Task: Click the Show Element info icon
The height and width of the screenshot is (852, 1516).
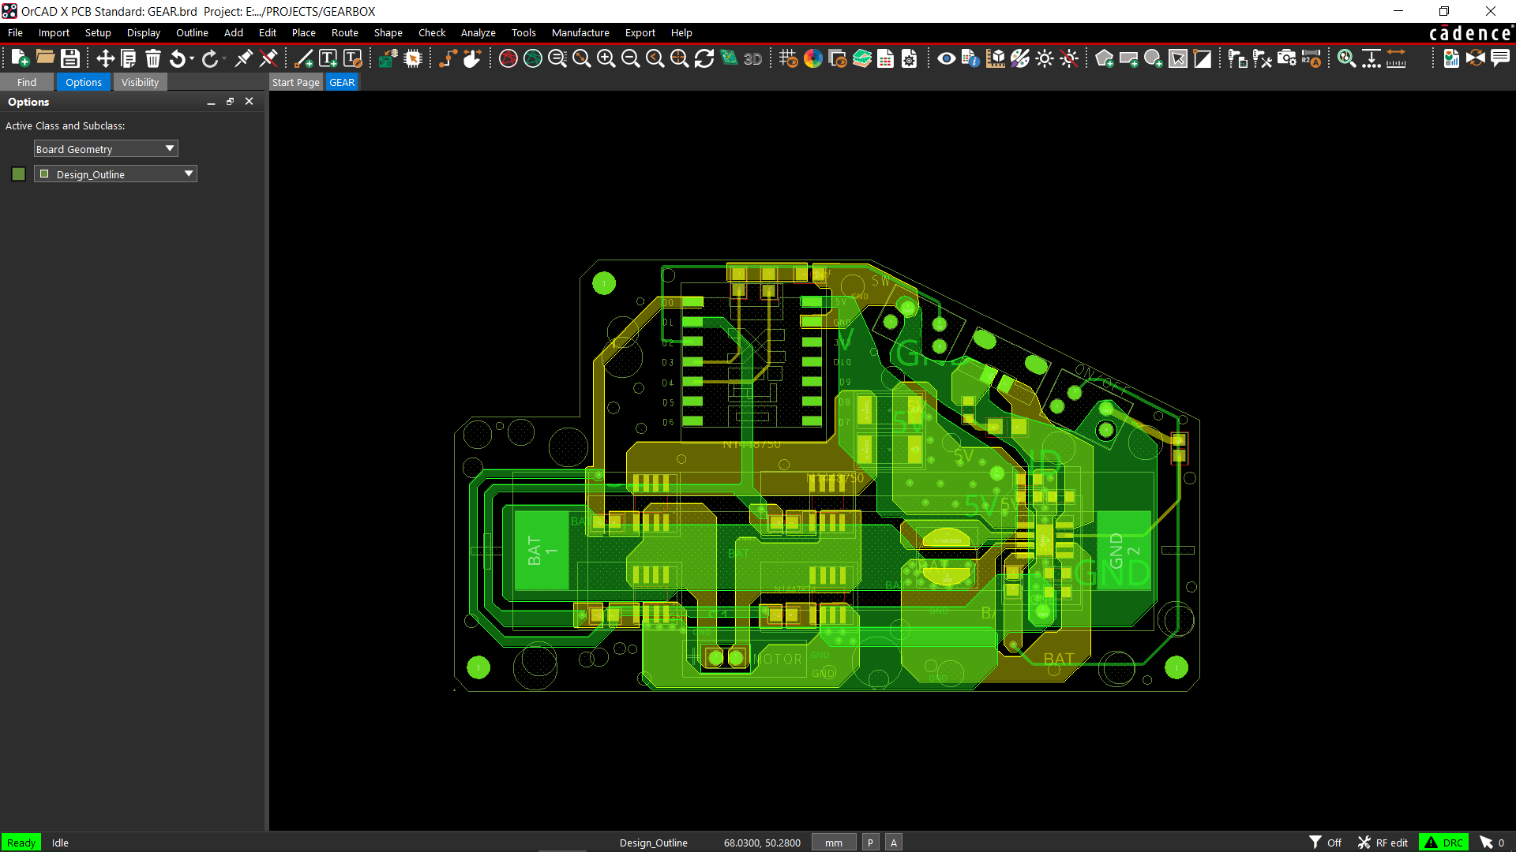Action: coord(970,58)
